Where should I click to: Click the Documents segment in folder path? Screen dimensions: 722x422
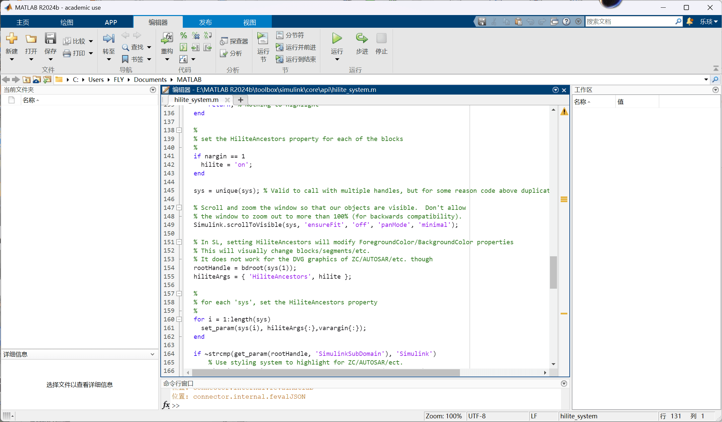pos(150,80)
